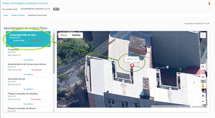Click the list scrollbar thumb
Screen dimensions: 215x118
(x=54, y=54)
